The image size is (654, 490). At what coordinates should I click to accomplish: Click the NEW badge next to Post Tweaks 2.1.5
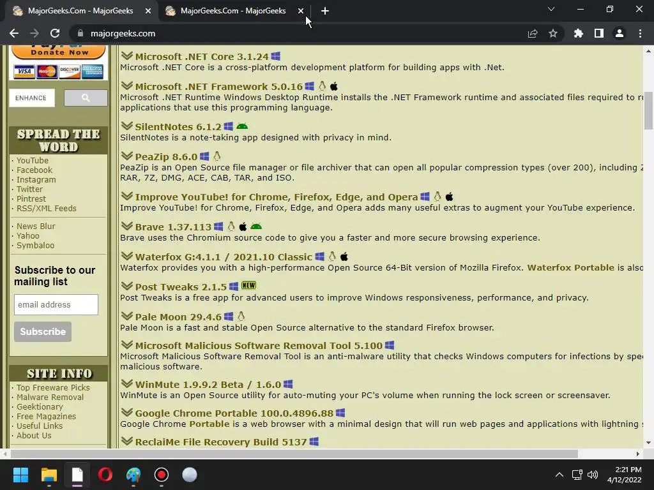tap(248, 285)
